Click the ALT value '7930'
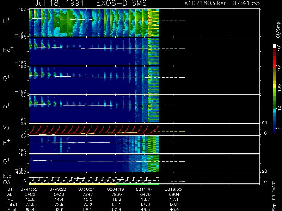 (117, 194)
